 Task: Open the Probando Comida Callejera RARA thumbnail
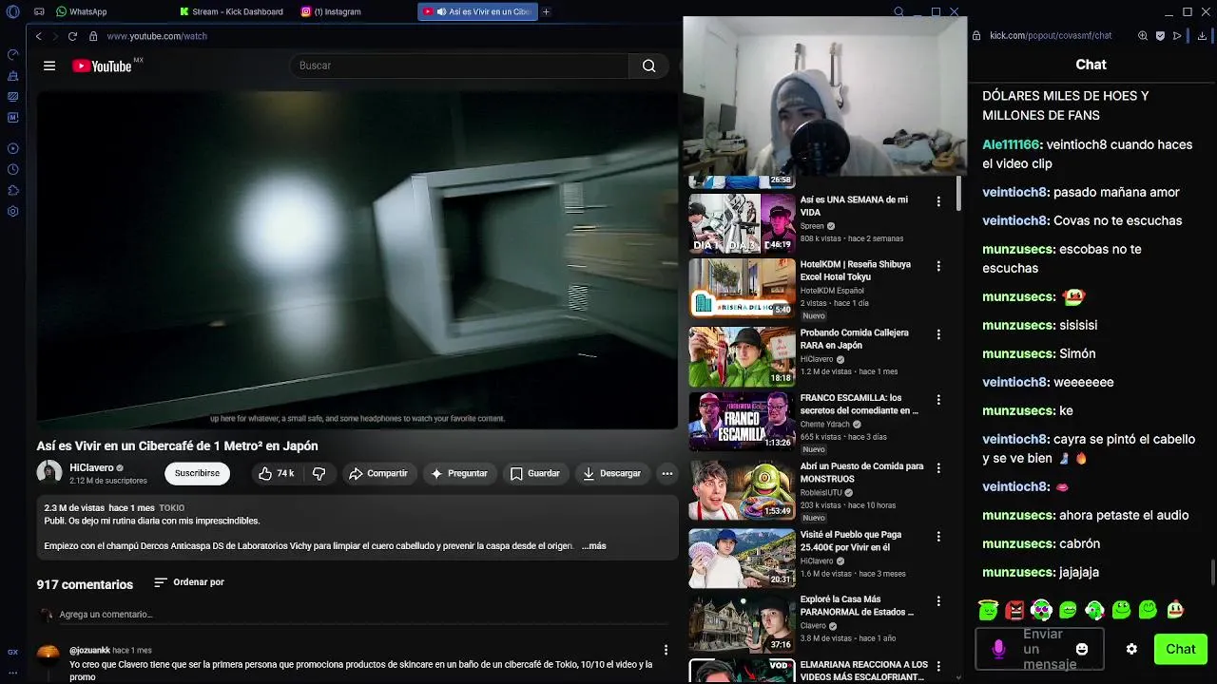pos(742,356)
